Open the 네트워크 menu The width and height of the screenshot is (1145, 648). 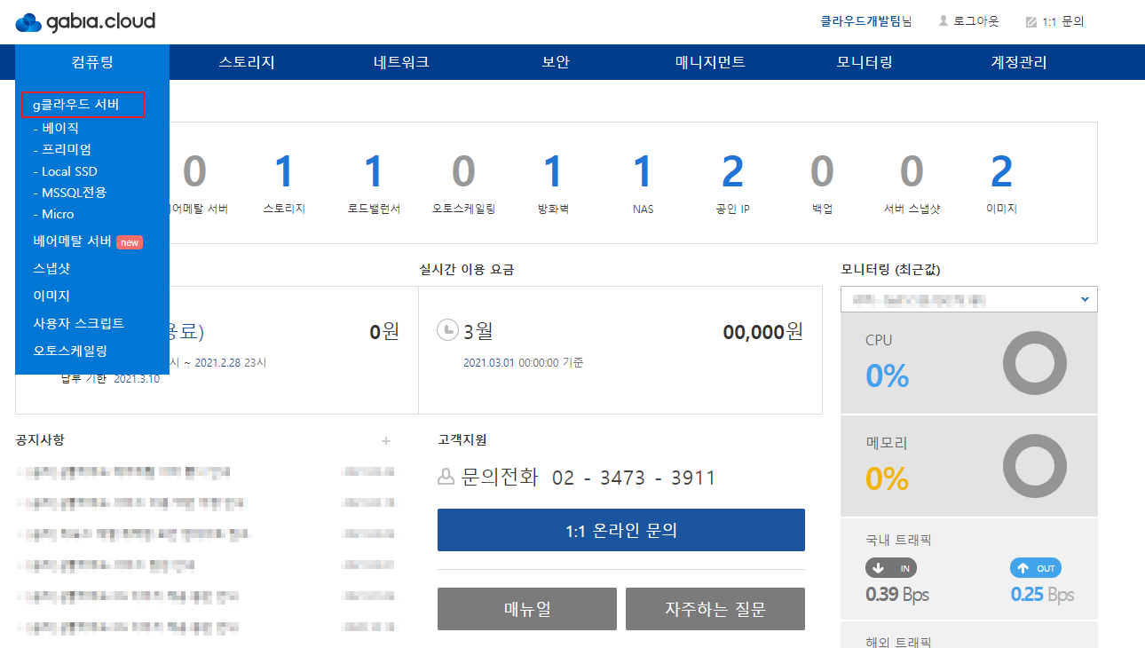tap(401, 62)
